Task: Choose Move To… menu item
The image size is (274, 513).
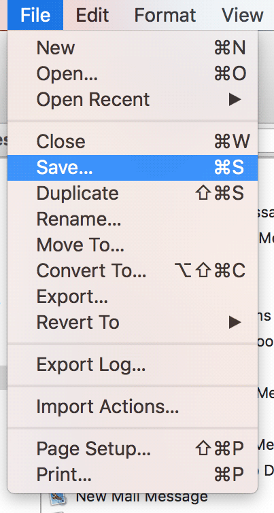Action: (133, 245)
